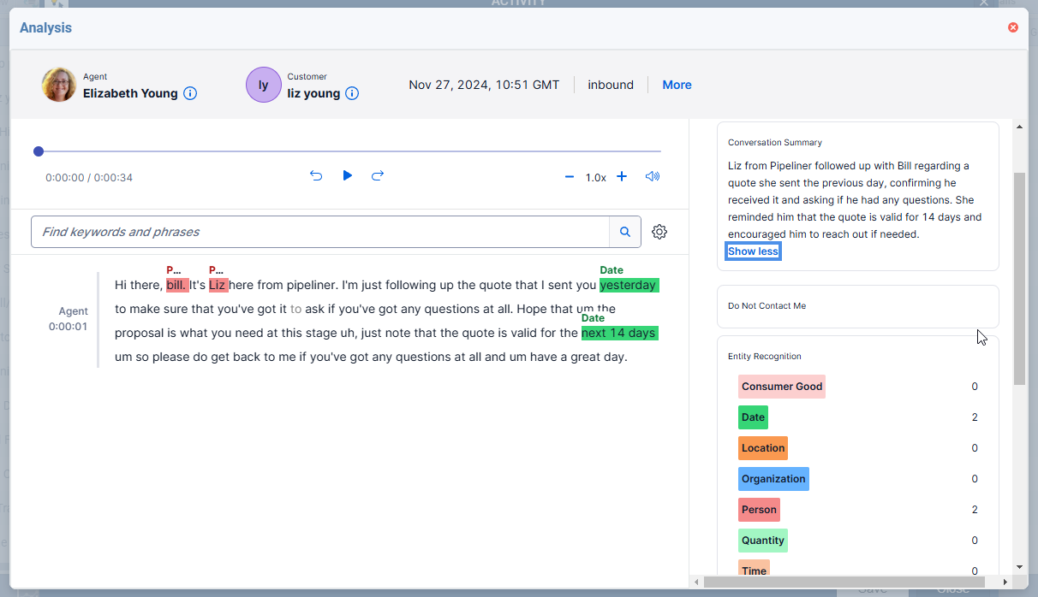Screen dimensions: 1038x597
Task: Open Elizabeth Young's agent info icon
Action: click(190, 93)
